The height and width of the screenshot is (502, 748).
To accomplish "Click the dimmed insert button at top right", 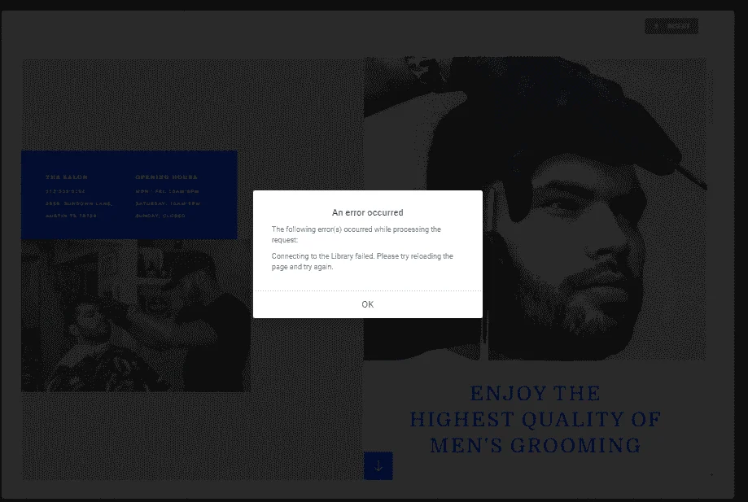I will pyautogui.click(x=671, y=26).
